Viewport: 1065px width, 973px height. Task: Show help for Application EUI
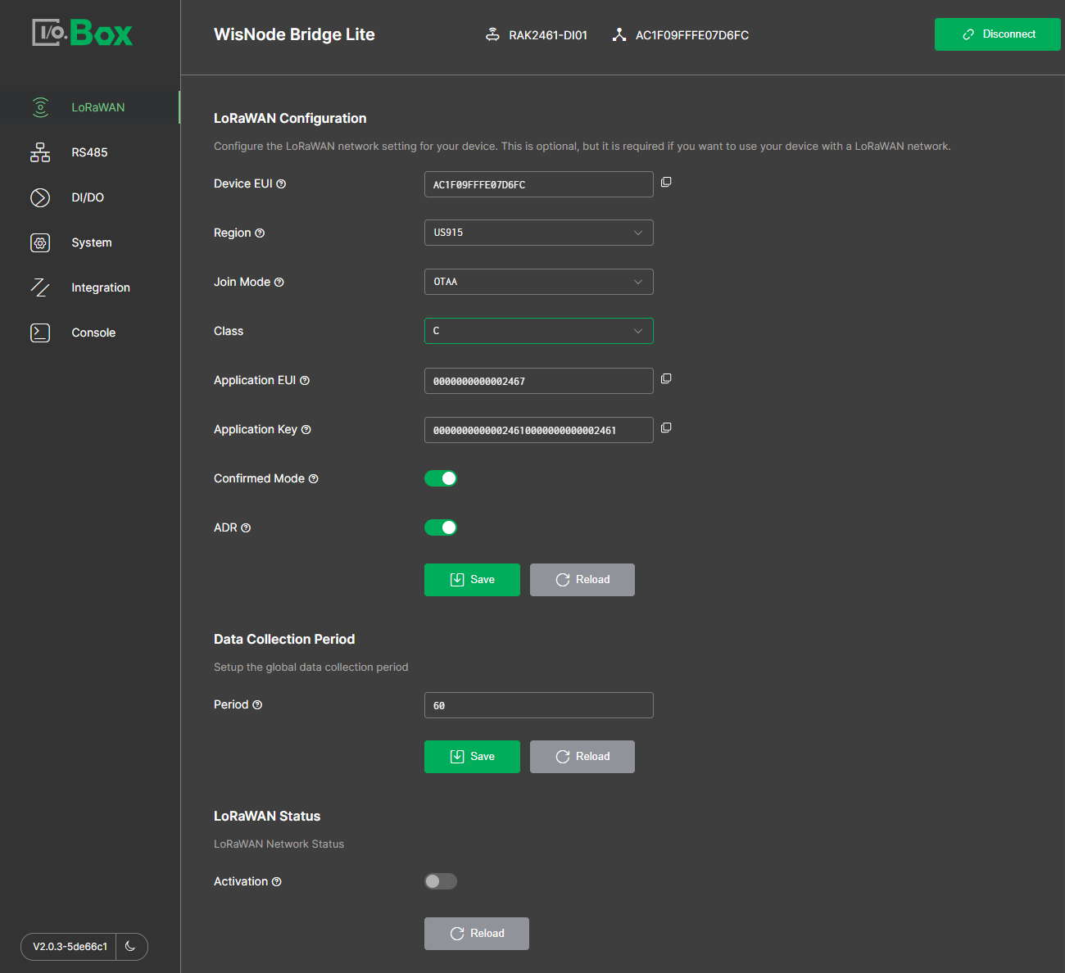(x=305, y=381)
